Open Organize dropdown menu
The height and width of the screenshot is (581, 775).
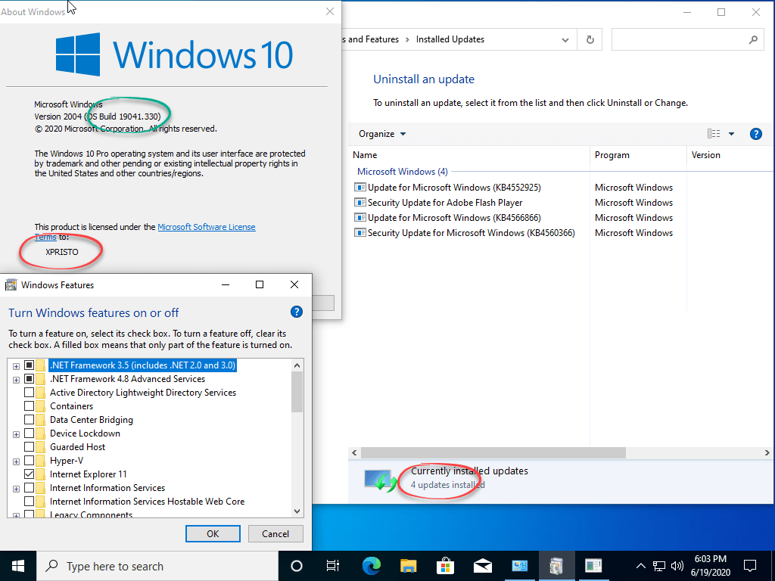click(x=382, y=134)
